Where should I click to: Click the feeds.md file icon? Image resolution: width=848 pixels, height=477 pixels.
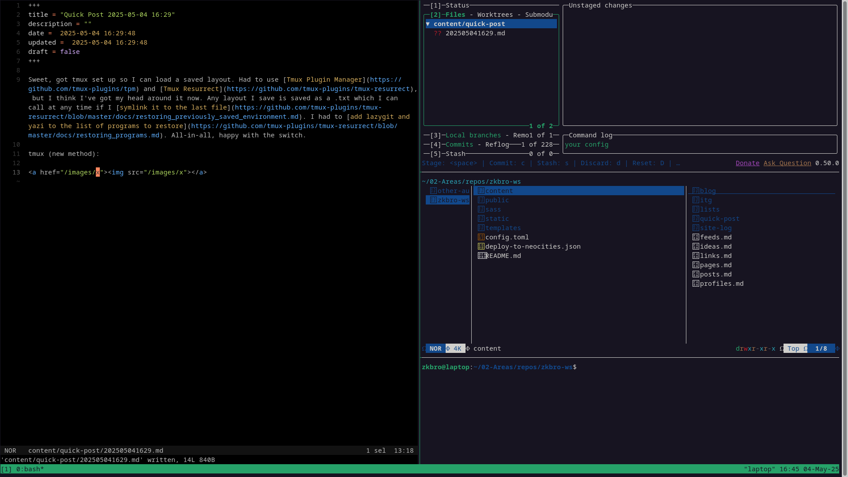coord(696,237)
